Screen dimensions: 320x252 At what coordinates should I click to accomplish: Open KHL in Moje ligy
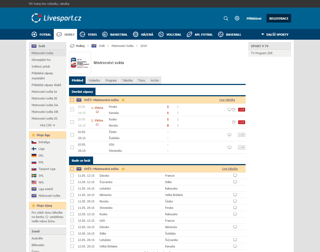41,162
